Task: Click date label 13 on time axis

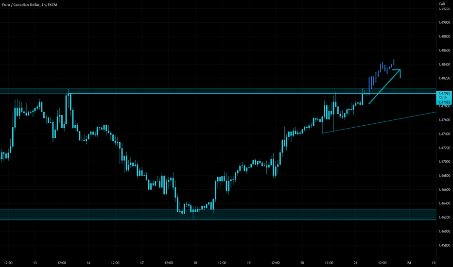Action: [x=35, y=263]
